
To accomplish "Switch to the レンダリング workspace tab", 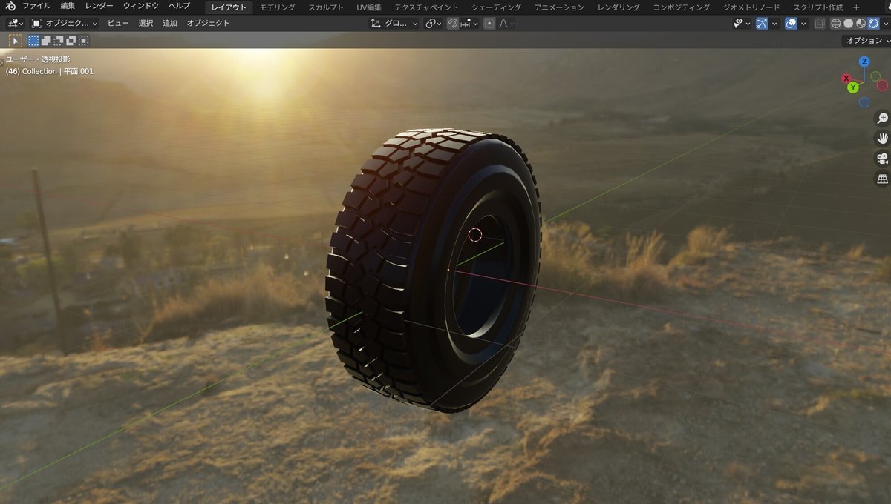I will [x=619, y=7].
